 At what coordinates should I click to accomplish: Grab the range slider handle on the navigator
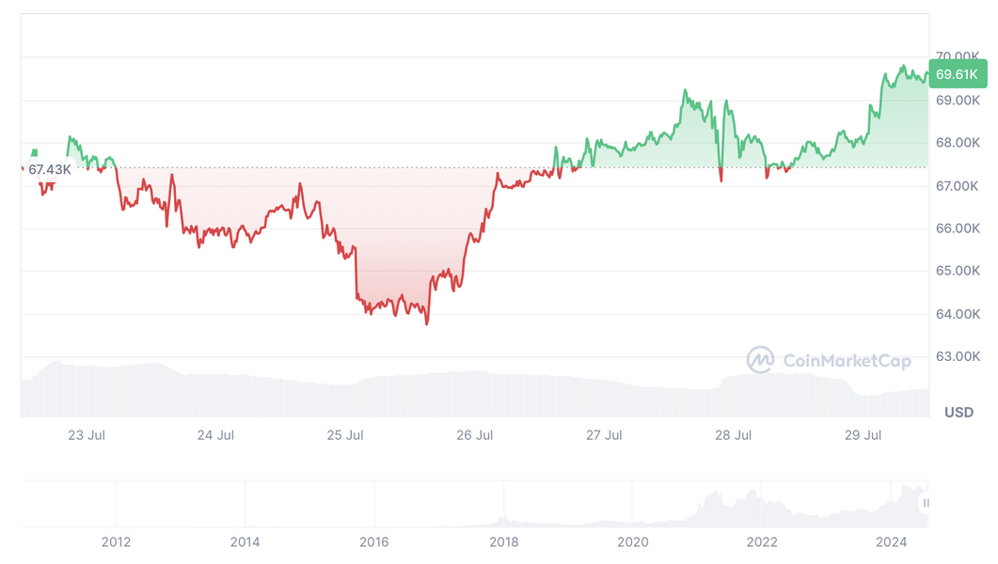click(927, 504)
